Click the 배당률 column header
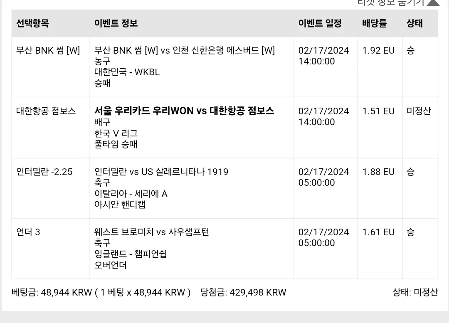Image resolution: width=449 pixels, height=323 pixels. pyautogui.click(x=374, y=23)
